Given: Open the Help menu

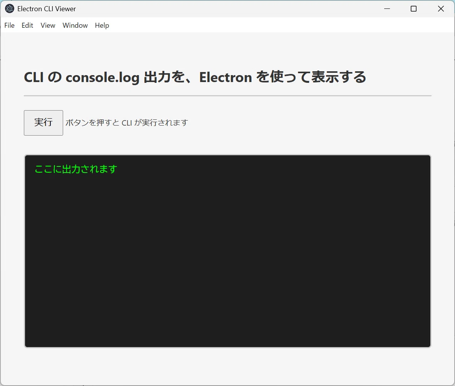Looking at the screenshot, I should [x=102, y=25].
